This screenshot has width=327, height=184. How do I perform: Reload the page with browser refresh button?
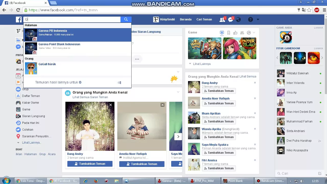18,10
